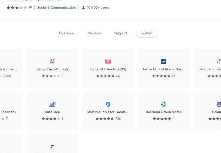
Task: Click the 10,000+ users count
Action: pos(98,8)
